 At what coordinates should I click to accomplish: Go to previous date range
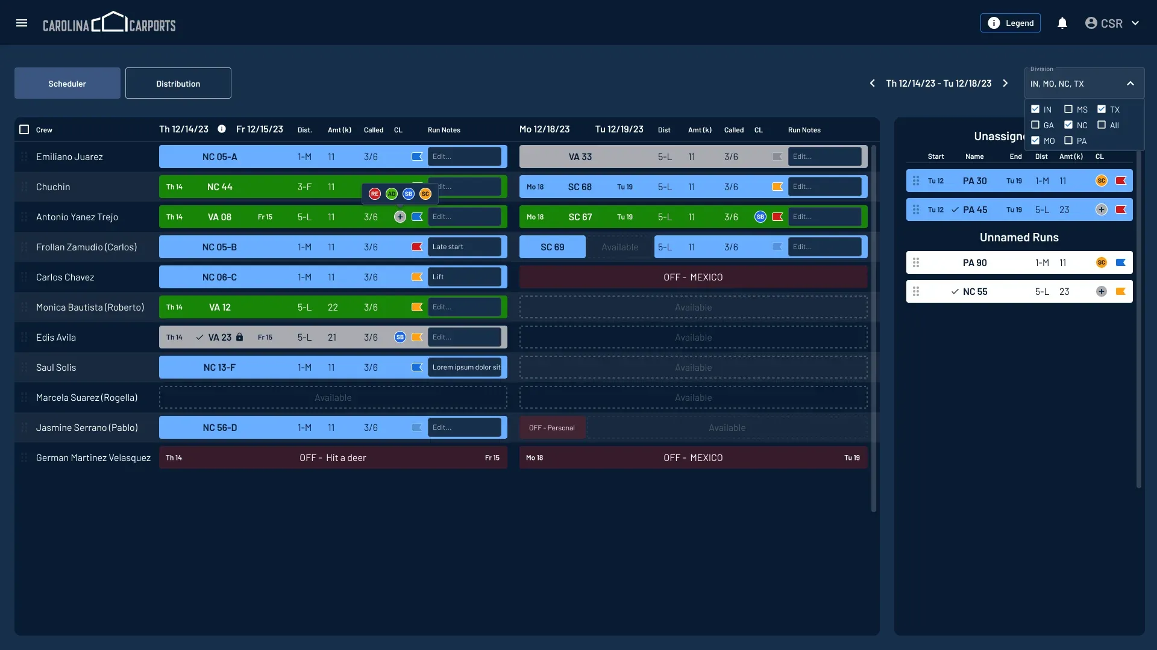[872, 83]
